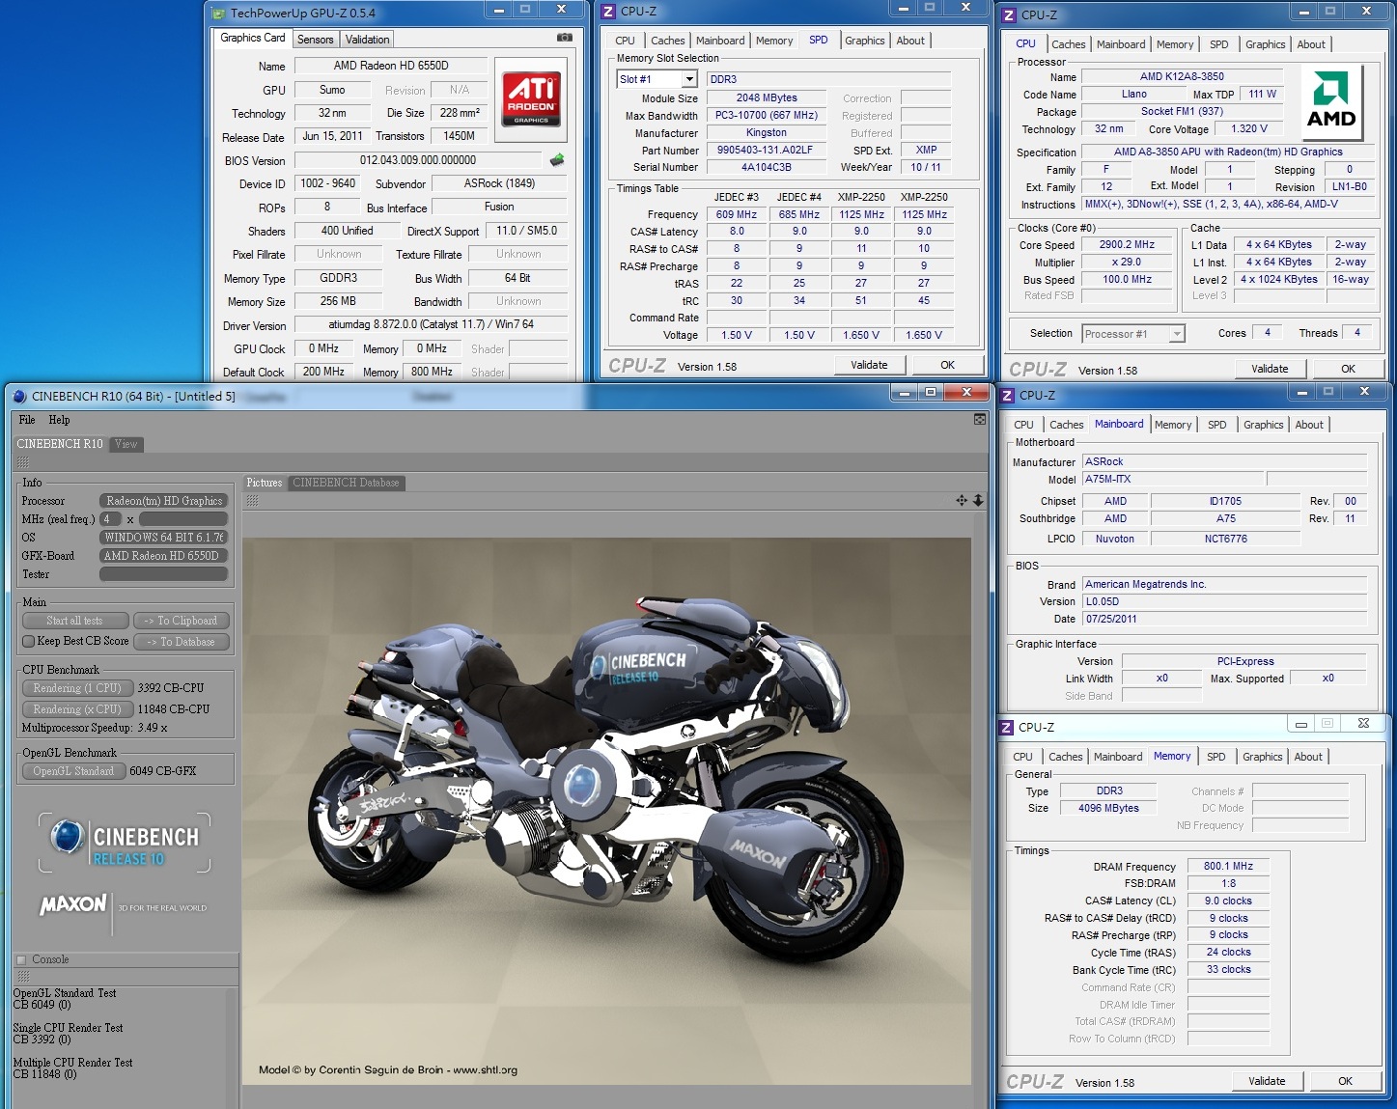The height and width of the screenshot is (1109, 1397).
Task: Open the CINEBENCH Database tab
Action: tap(346, 483)
